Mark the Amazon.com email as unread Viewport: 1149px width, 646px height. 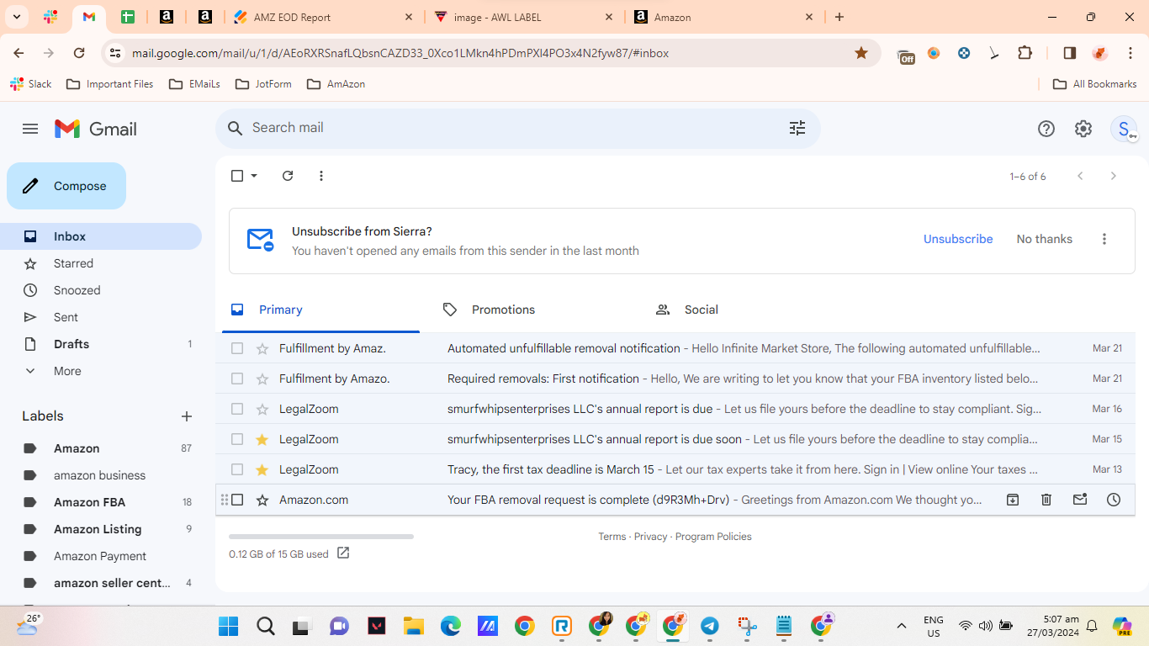pyautogui.click(x=1080, y=500)
